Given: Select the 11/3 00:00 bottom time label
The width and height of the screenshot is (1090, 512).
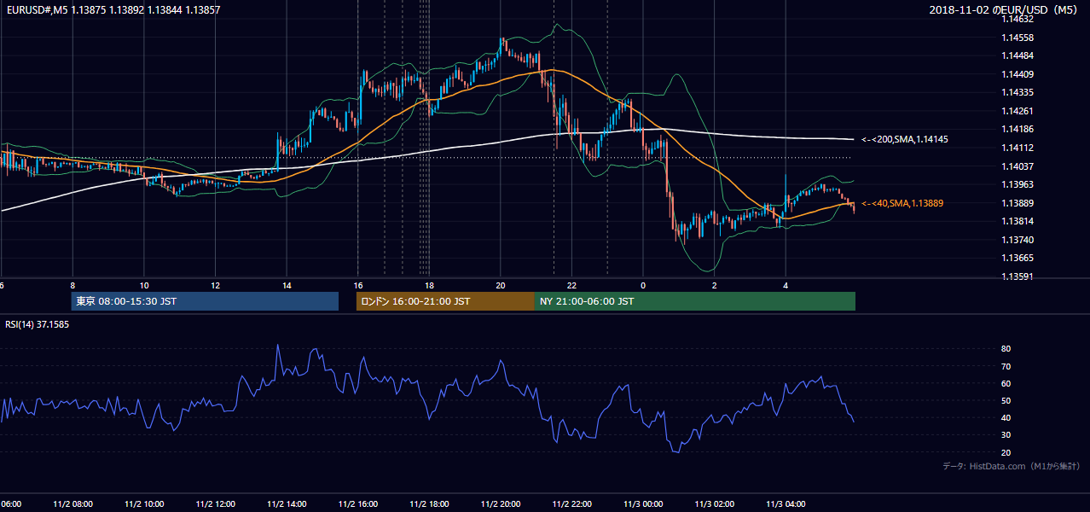Looking at the screenshot, I should click(643, 504).
